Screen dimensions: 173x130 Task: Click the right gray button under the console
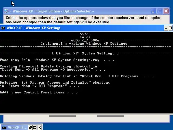pos(111,116)
